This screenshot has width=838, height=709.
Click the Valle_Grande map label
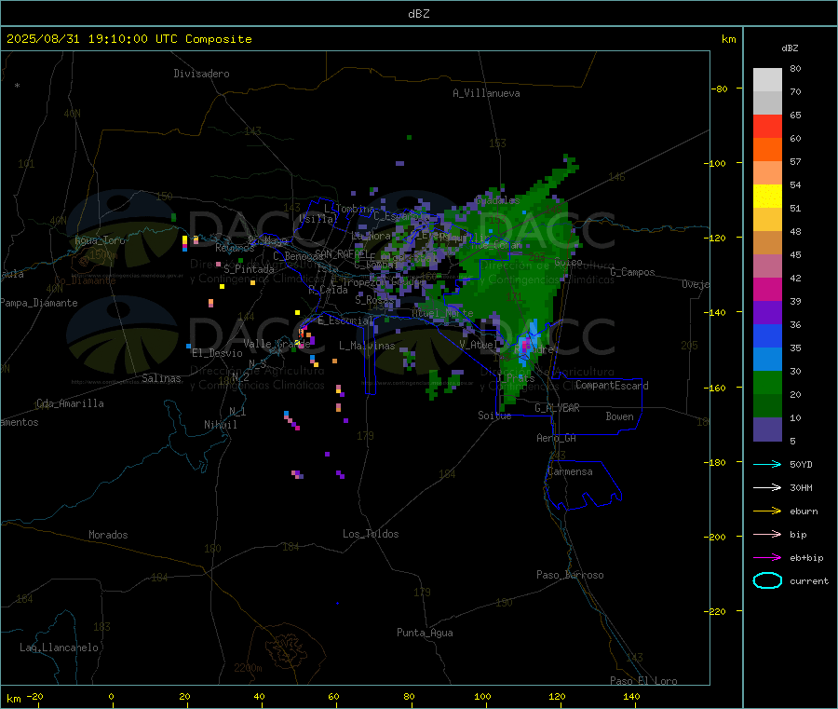(277, 344)
